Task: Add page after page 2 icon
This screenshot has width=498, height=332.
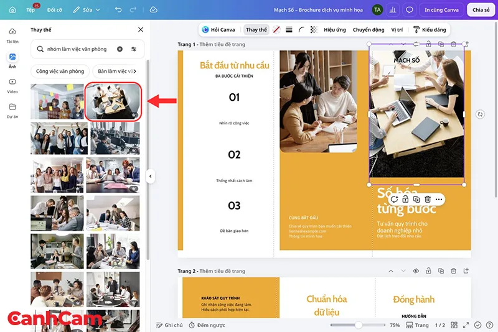Action: tap(466, 271)
